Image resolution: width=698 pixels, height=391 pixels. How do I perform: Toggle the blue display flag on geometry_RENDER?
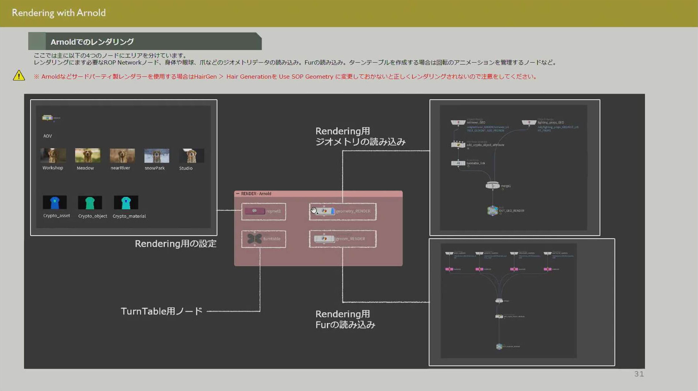pyautogui.click(x=333, y=211)
